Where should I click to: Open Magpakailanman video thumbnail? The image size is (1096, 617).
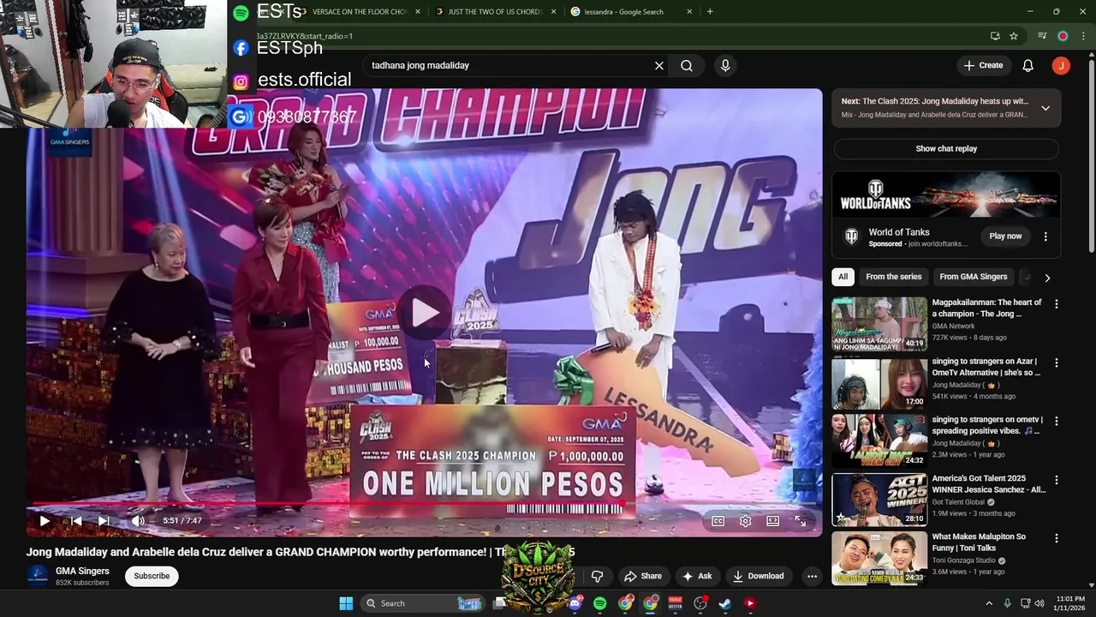point(879,324)
